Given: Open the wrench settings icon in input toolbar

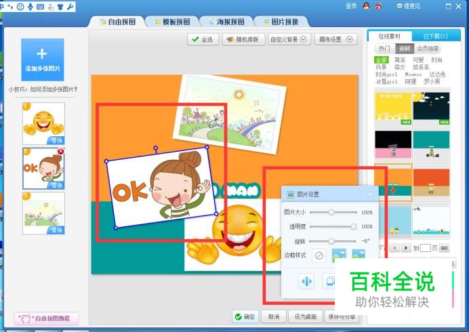Looking at the screenshot, I should click(70, 6).
